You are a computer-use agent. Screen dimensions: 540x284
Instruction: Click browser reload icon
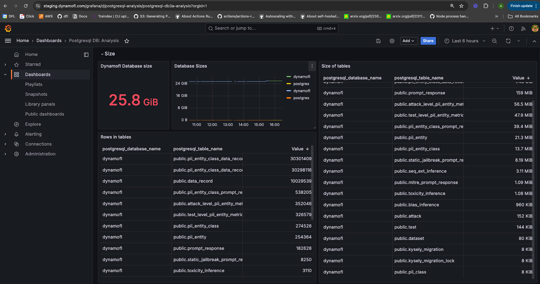(x=26, y=6)
